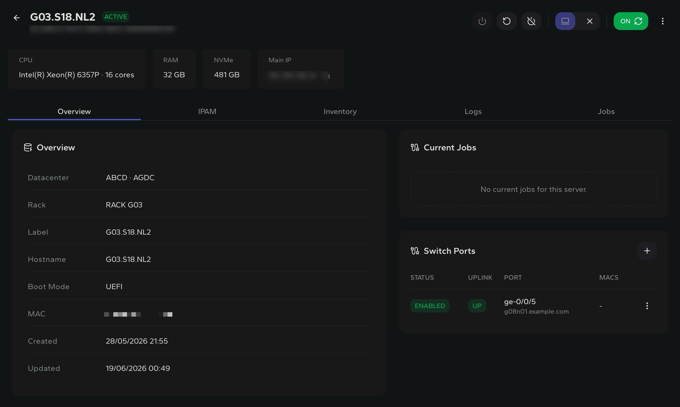680x407 pixels.
Task: Click the UP uplink badge
Action: (x=477, y=306)
